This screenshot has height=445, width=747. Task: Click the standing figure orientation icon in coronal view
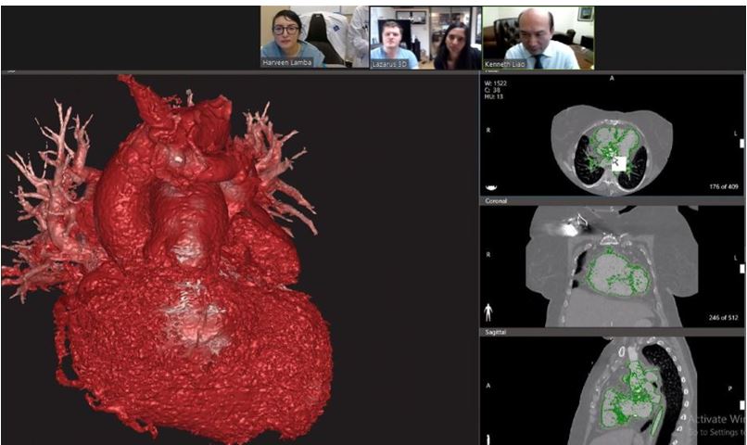487,313
